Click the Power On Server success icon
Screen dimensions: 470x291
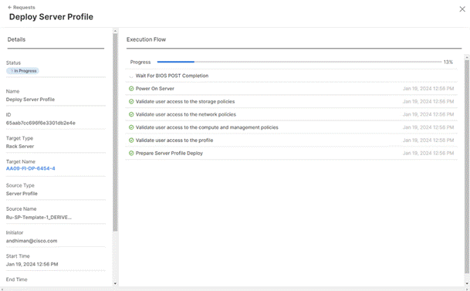point(131,89)
